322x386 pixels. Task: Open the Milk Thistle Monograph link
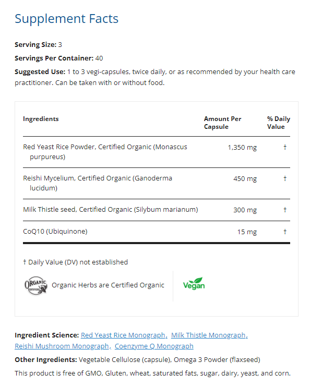[x=209, y=335]
